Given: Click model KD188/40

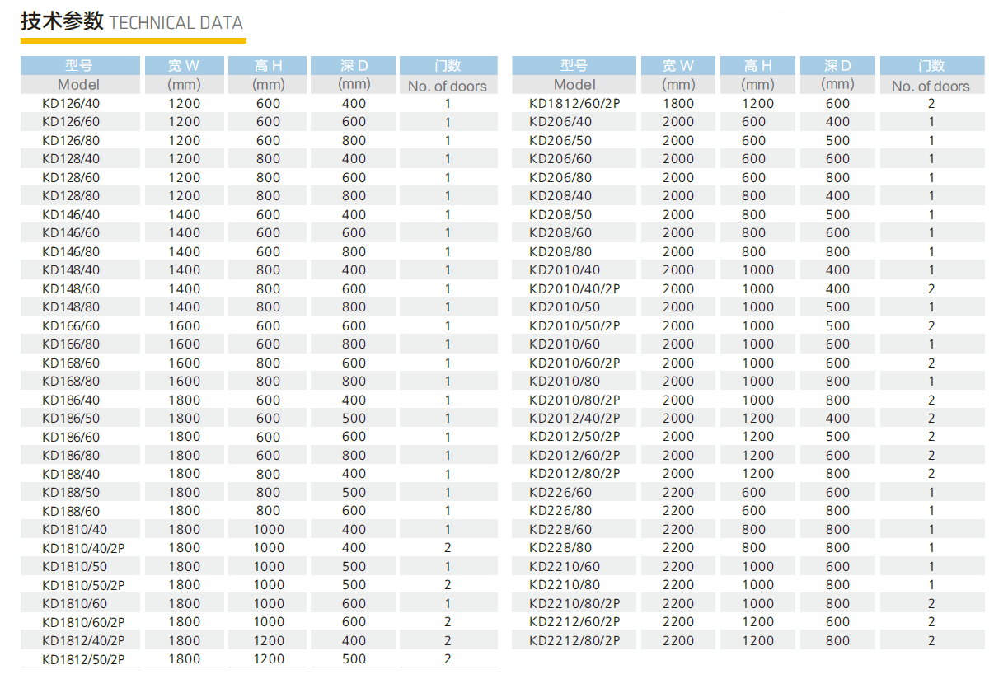Looking at the screenshot, I should (71, 474).
